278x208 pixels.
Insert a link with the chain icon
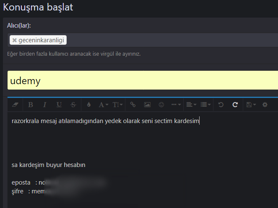click(133, 105)
